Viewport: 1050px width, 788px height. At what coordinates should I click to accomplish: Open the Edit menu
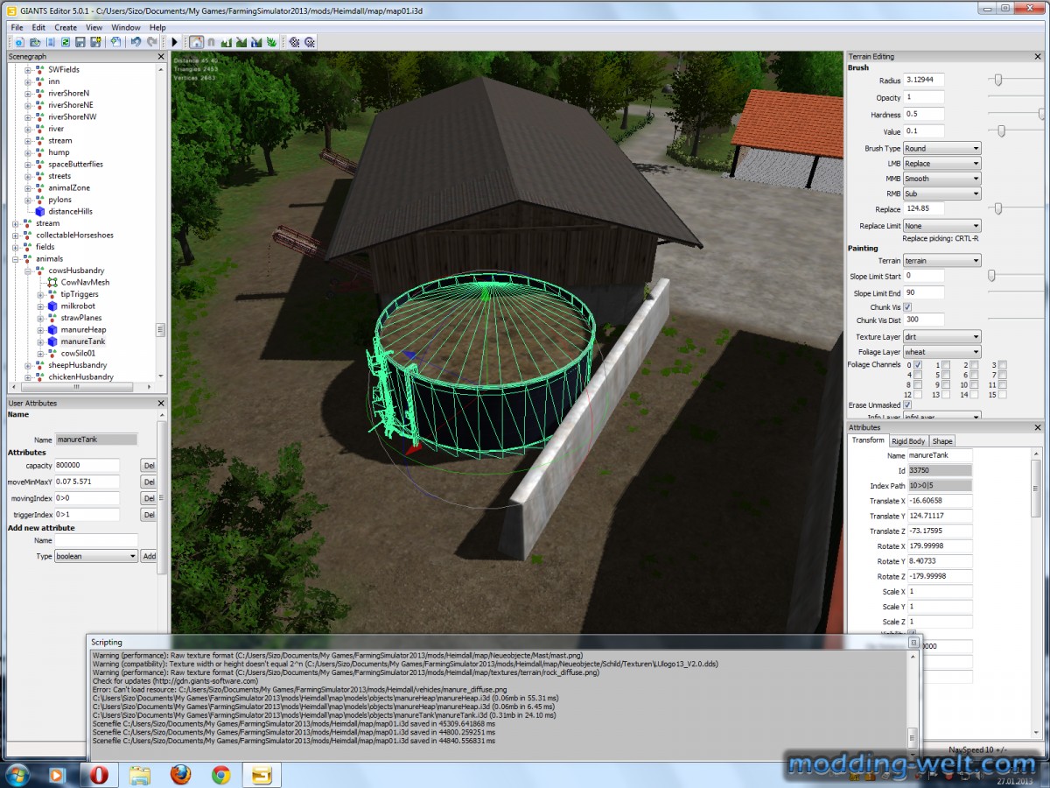point(38,27)
